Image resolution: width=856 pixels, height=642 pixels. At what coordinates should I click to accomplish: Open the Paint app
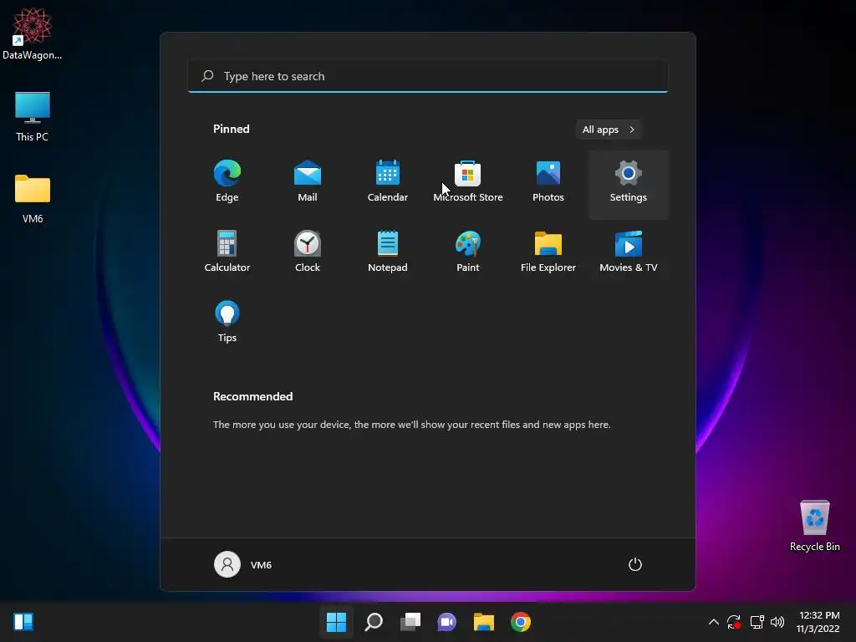[x=468, y=252]
